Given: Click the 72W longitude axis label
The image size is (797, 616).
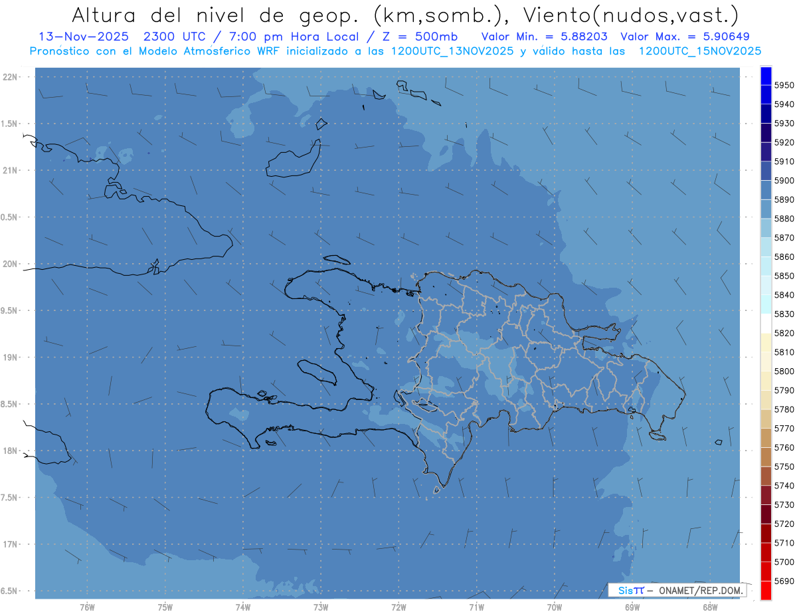Looking at the screenshot, I should 398,607.
